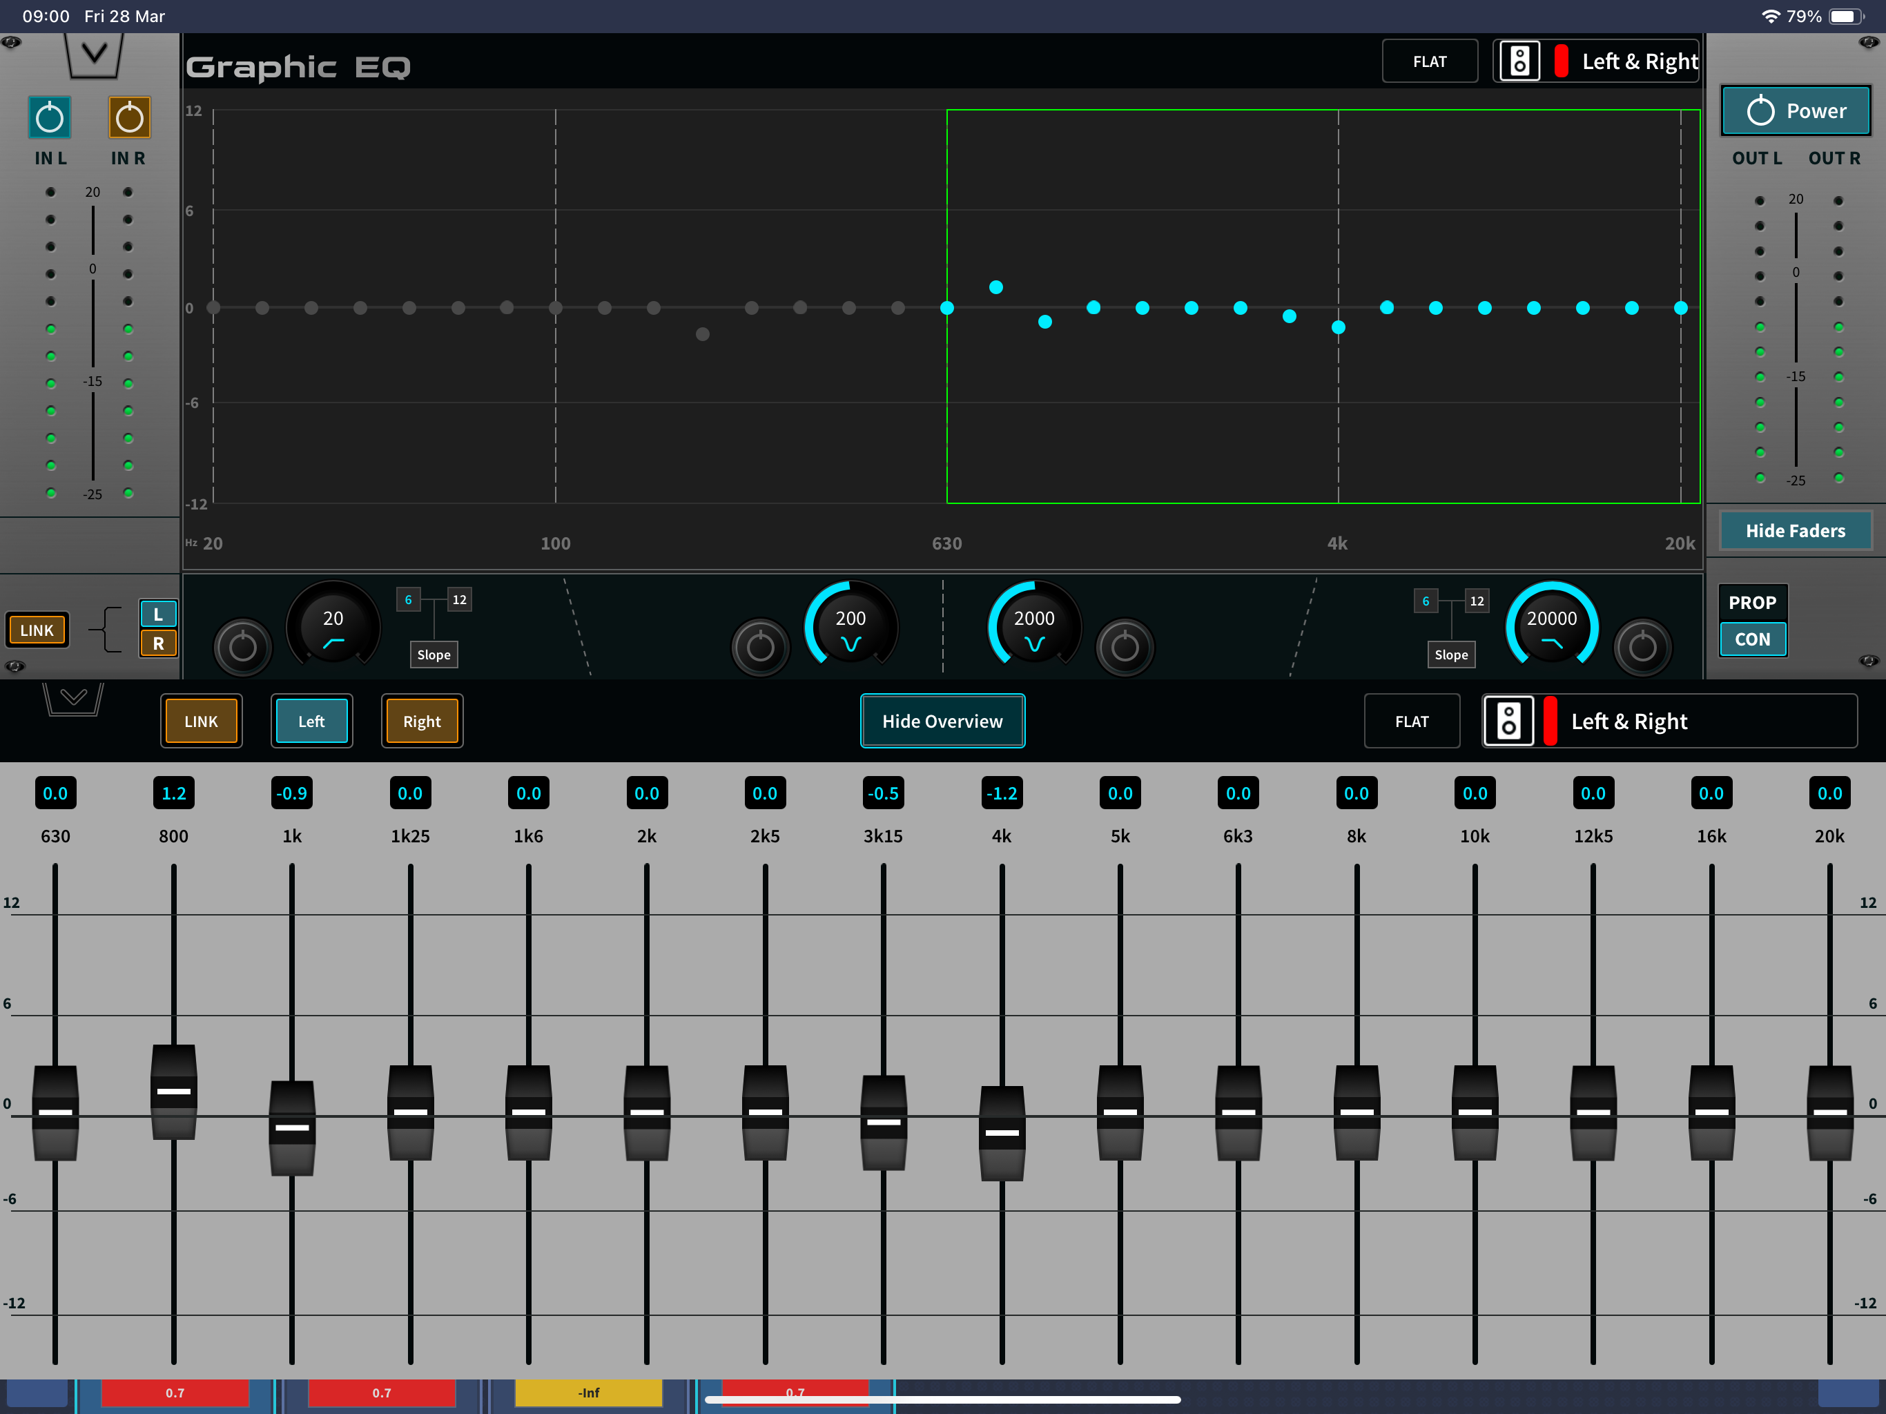
Task: Select the grey point below zero in the EQ graph
Action: [x=703, y=334]
